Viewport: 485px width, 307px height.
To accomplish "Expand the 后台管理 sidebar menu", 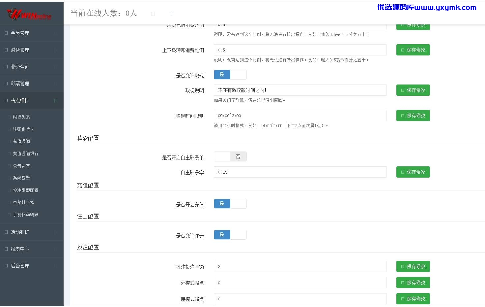I will [32, 266].
